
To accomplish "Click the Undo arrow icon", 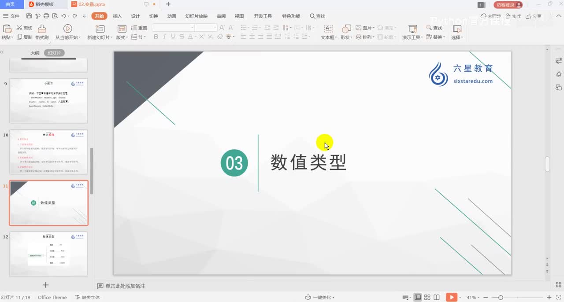I will [64, 16].
